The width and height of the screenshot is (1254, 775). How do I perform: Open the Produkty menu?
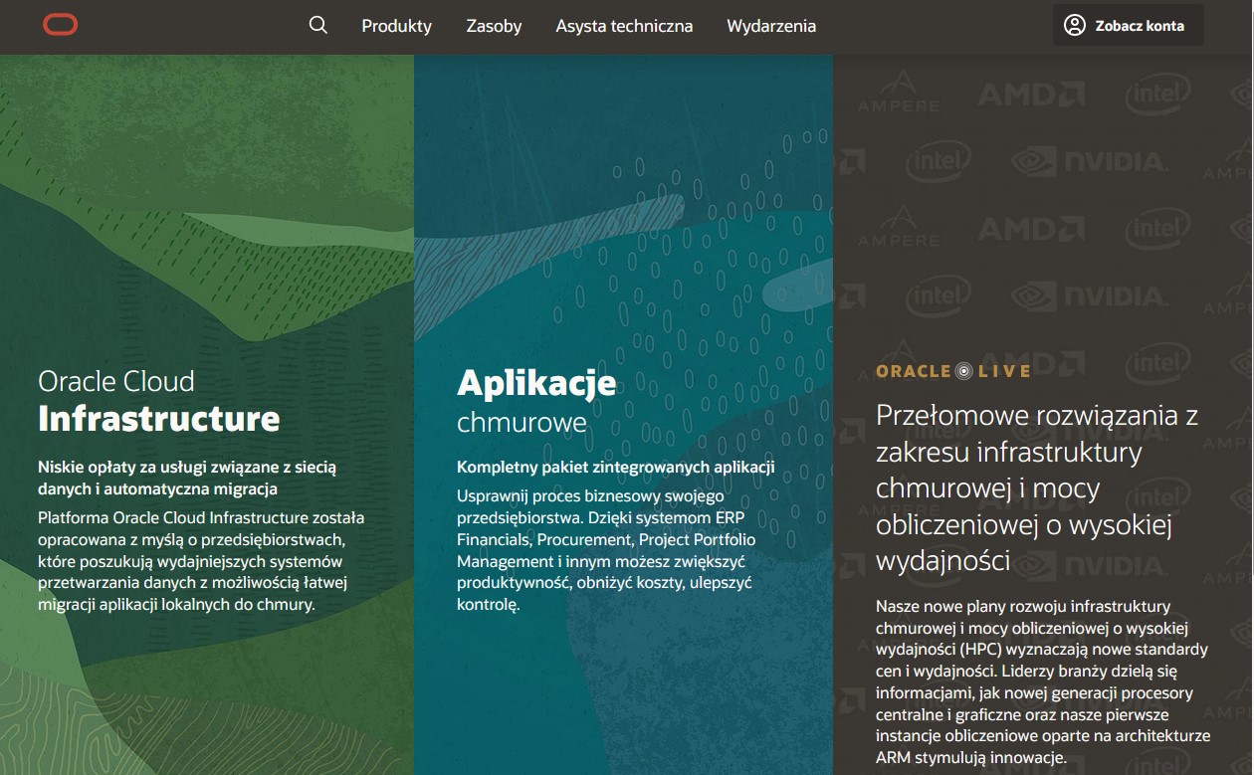396,26
